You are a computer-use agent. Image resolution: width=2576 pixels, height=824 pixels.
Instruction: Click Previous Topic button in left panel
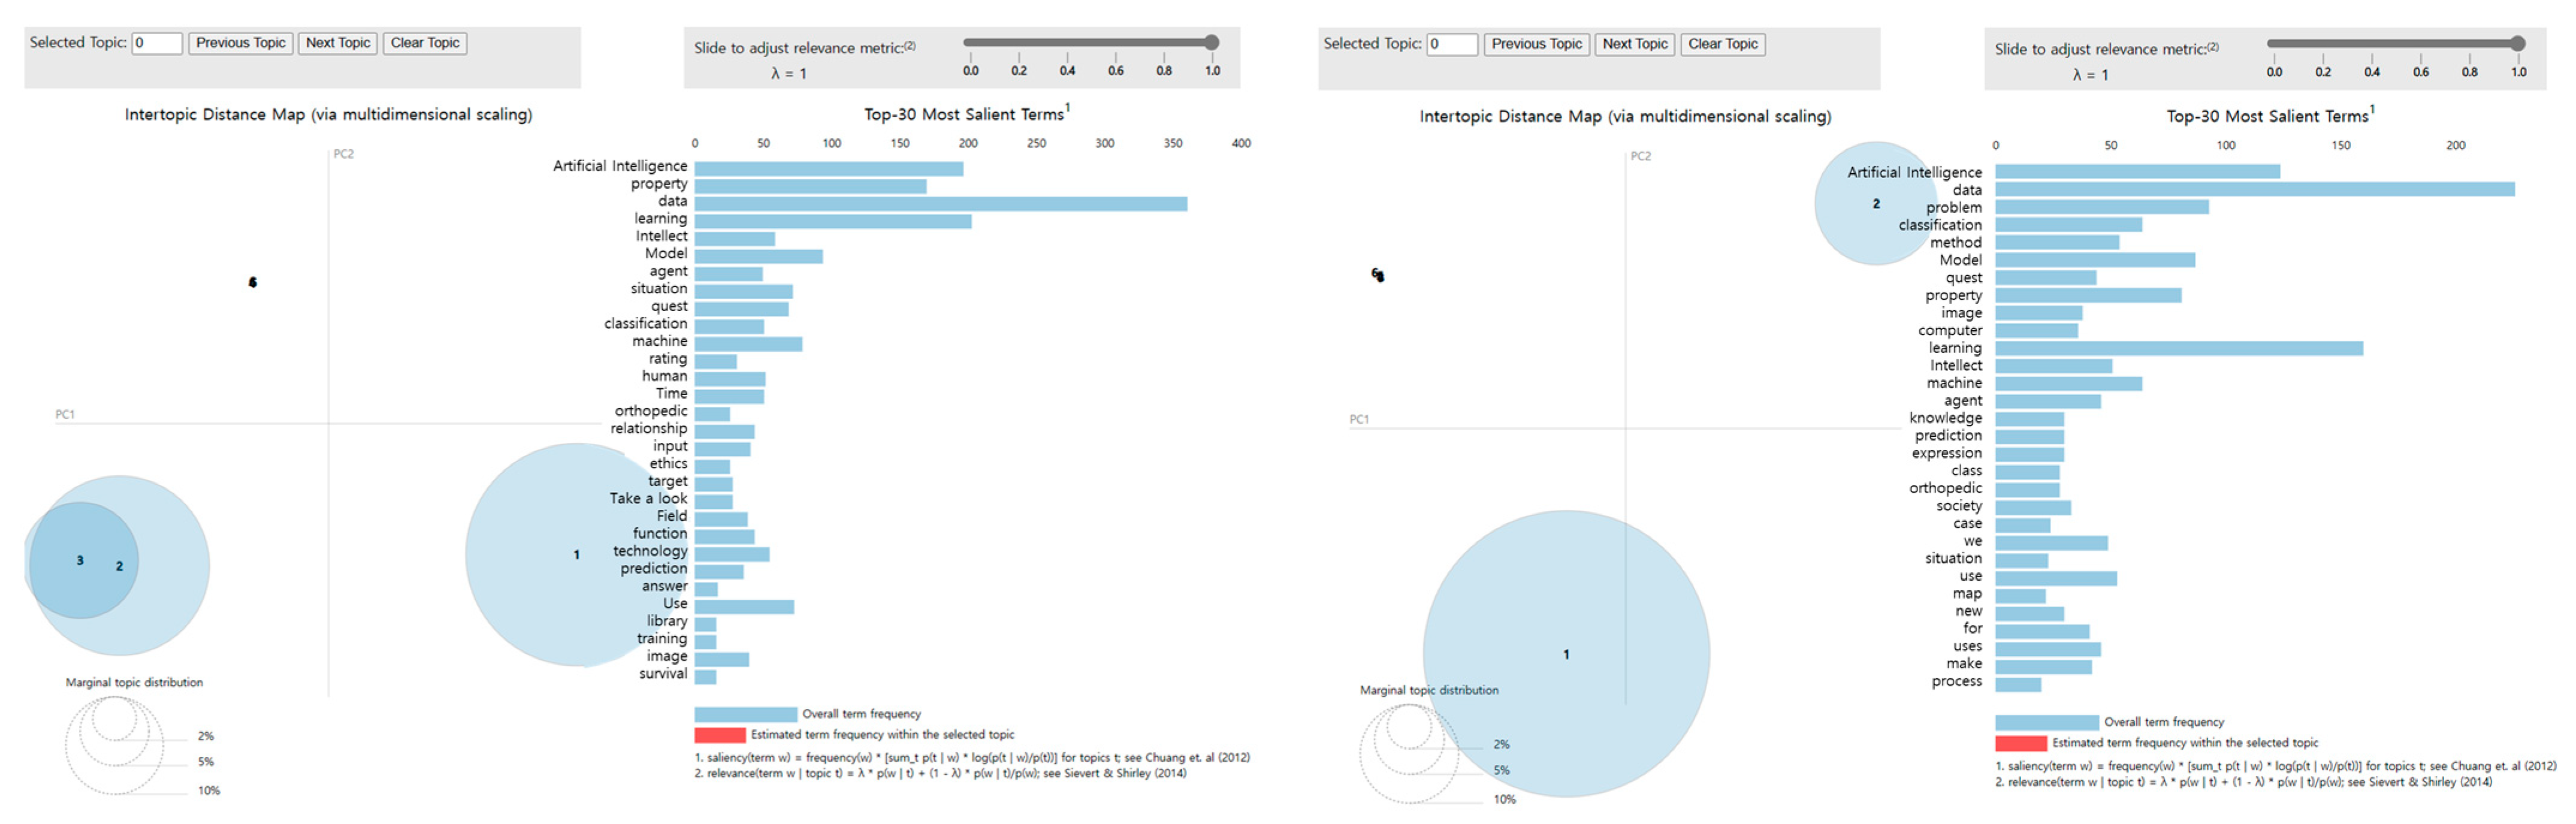(240, 43)
